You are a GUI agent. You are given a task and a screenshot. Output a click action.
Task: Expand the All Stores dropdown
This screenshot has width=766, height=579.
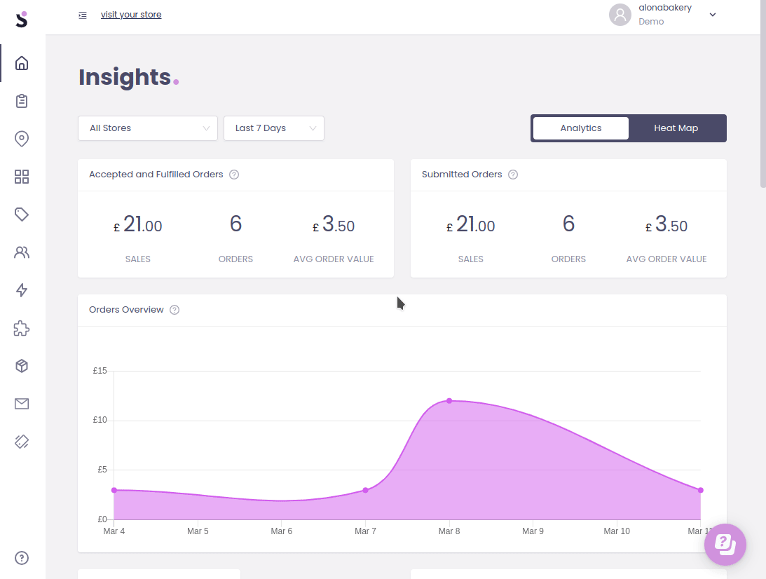[x=148, y=128]
